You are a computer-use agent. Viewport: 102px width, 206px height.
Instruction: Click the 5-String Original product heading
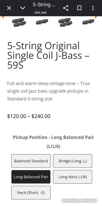(48, 55)
